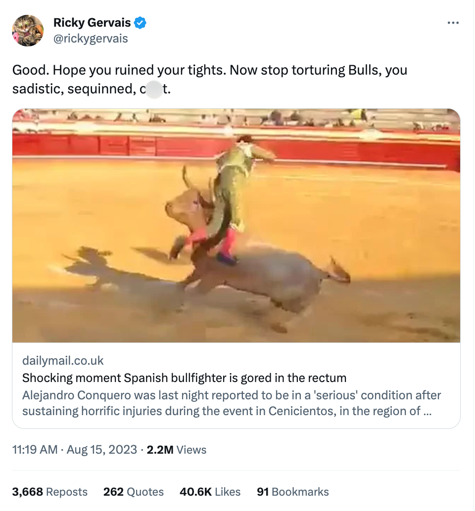This screenshot has height=511, width=475.
Task: Click the Alejandro Conquero article description
Action: click(x=232, y=403)
